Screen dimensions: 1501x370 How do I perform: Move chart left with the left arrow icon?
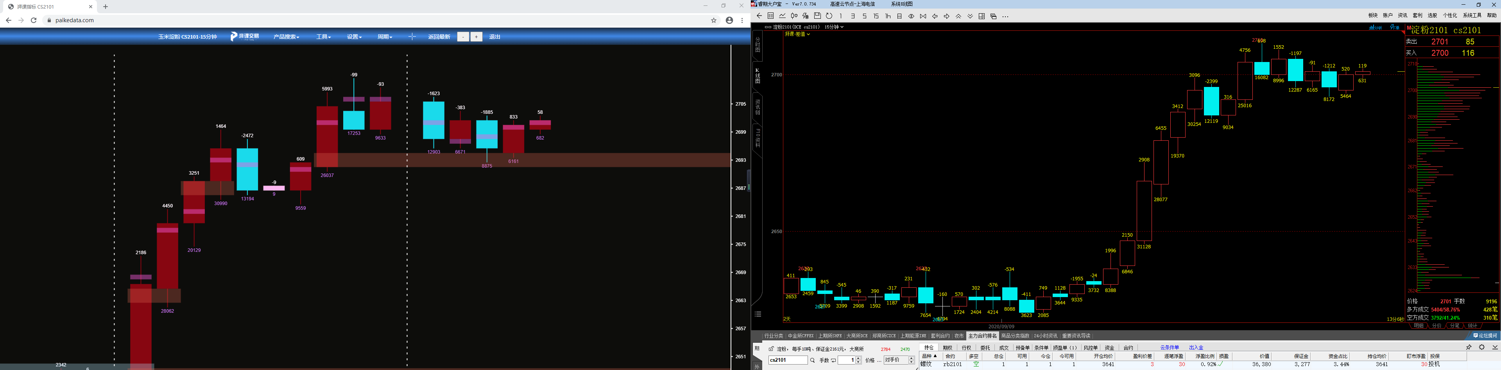coord(935,16)
